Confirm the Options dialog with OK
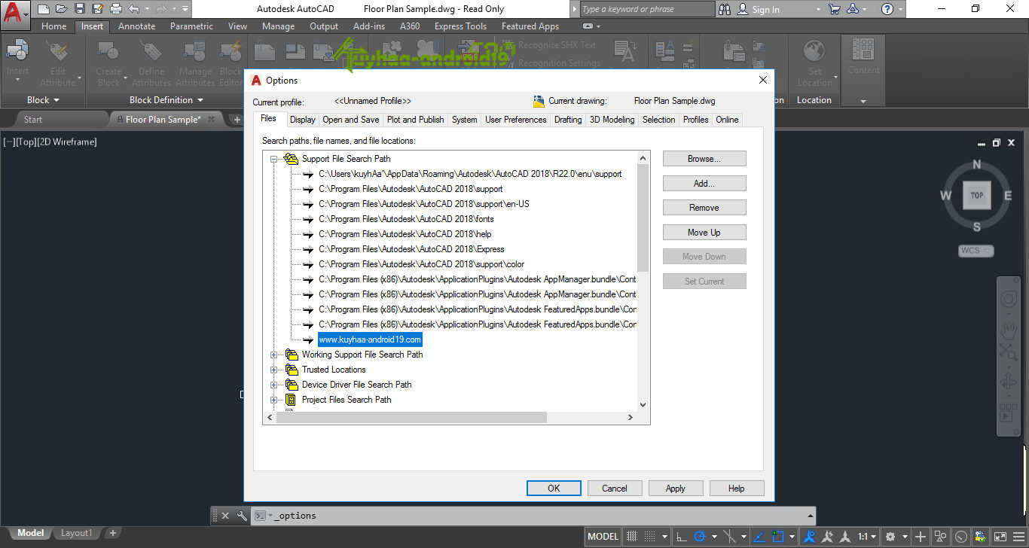The height and width of the screenshot is (548, 1029). pyautogui.click(x=554, y=489)
